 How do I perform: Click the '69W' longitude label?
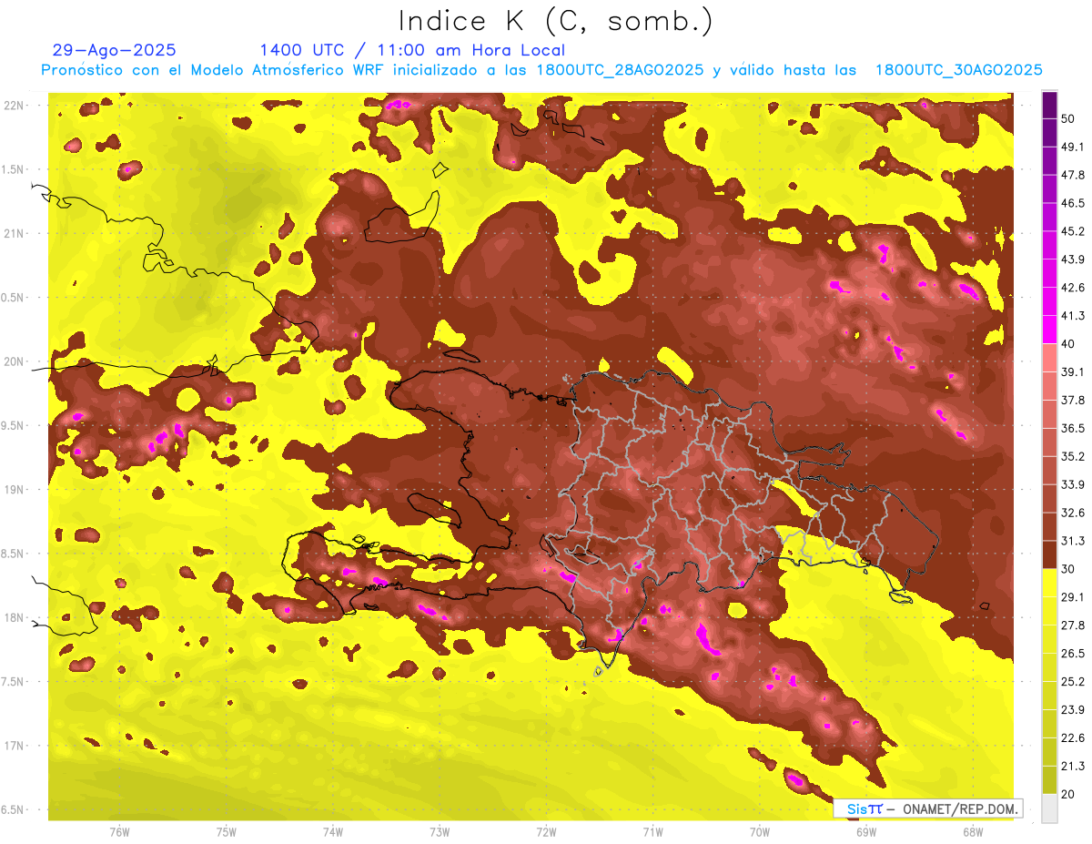point(865,832)
